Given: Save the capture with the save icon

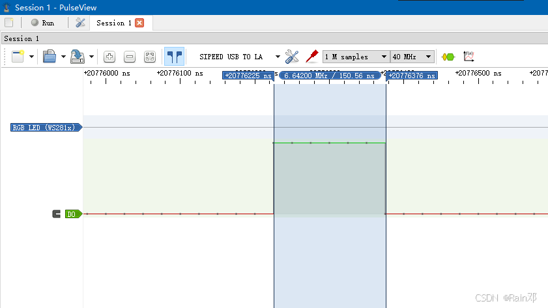Looking at the screenshot, I should 78,57.
